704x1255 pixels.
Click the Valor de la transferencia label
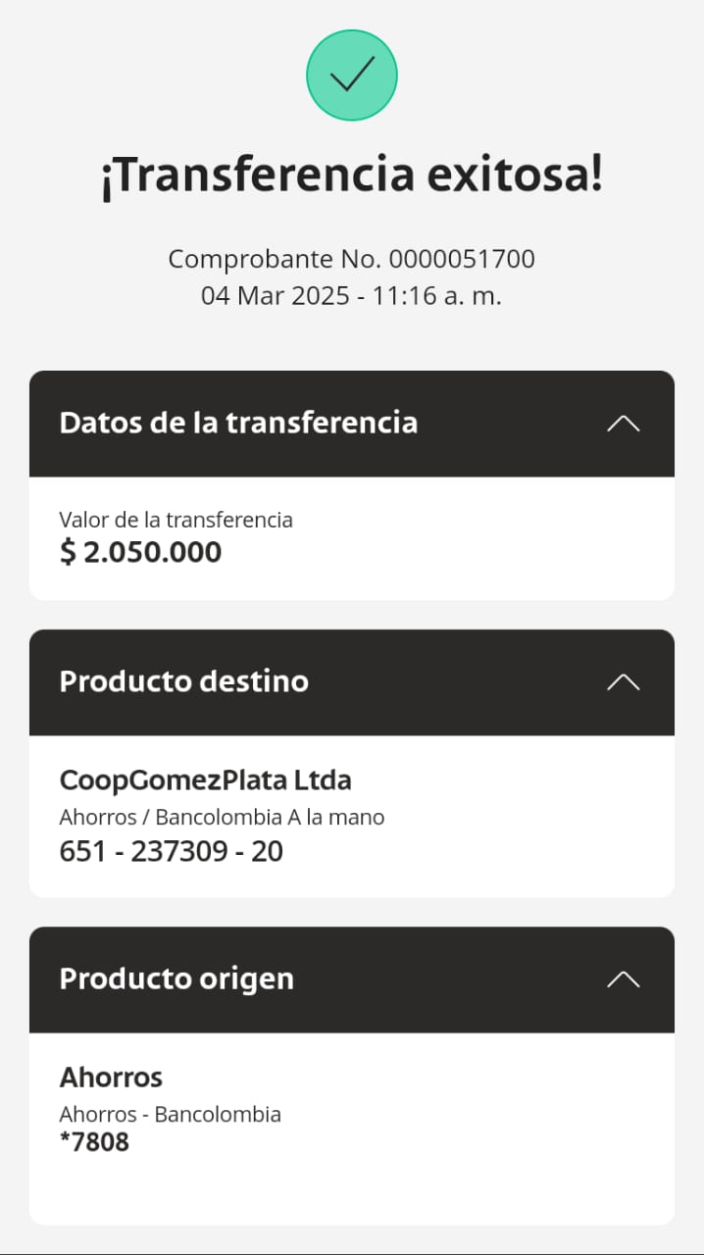tap(176, 520)
